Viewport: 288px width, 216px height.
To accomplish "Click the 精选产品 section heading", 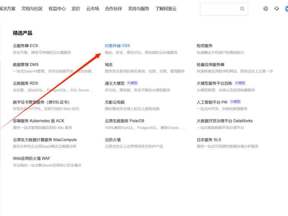I will click(23, 33).
